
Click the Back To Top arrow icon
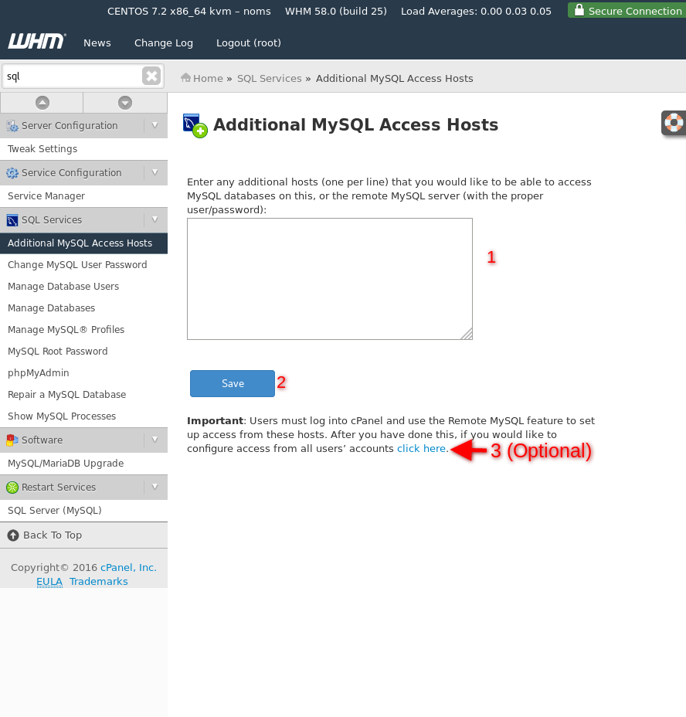point(13,535)
